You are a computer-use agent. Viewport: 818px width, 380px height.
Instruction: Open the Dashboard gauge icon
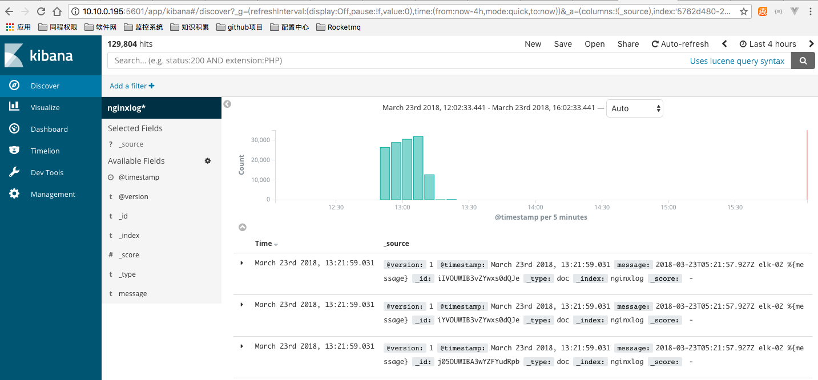pyautogui.click(x=14, y=128)
